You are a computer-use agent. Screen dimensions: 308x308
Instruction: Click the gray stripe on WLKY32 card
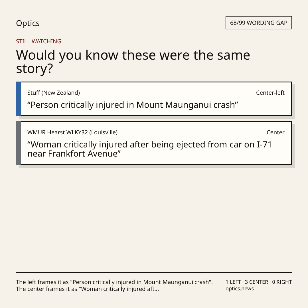click(x=19, y=143)
